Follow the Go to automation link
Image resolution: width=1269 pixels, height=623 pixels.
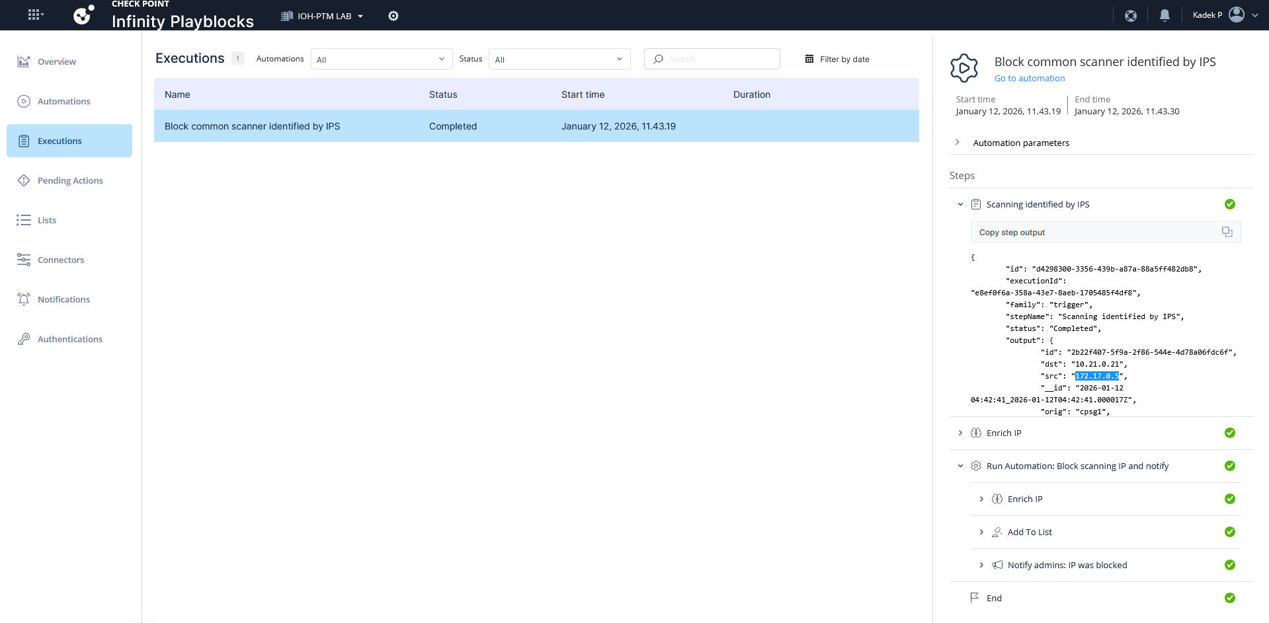pos(1029,78)
